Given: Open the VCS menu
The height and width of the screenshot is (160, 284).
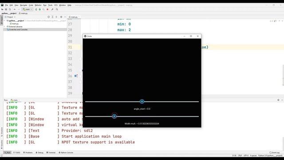Looking at the screenshot, I should [x=56, y=5].
